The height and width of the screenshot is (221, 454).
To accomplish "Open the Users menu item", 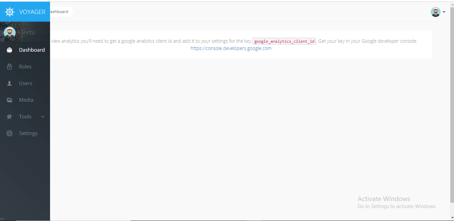I will (x=25, y=83).
